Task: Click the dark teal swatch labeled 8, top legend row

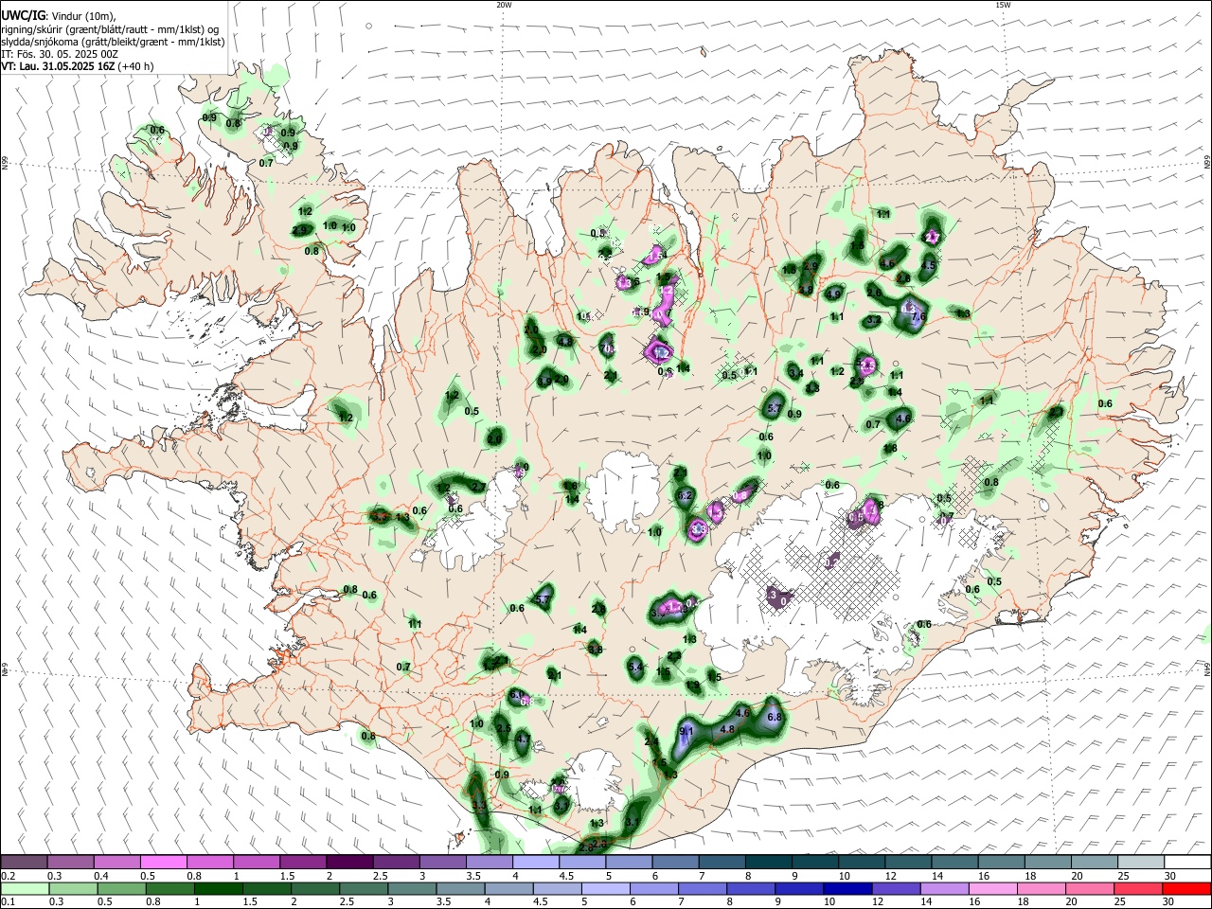Action: coord(768,863)
